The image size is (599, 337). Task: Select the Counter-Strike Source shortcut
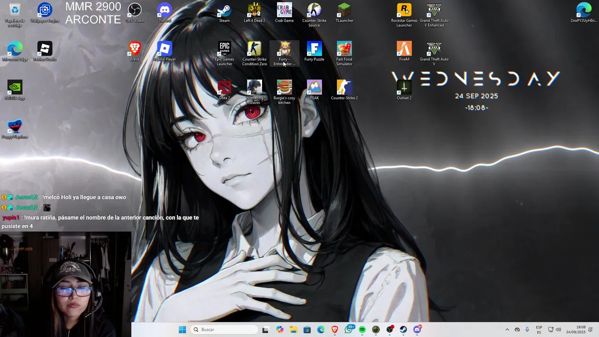[x=314, y=15]
